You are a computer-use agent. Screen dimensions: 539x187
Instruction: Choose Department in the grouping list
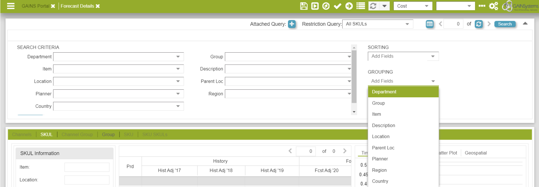click(x=384, y=92)
